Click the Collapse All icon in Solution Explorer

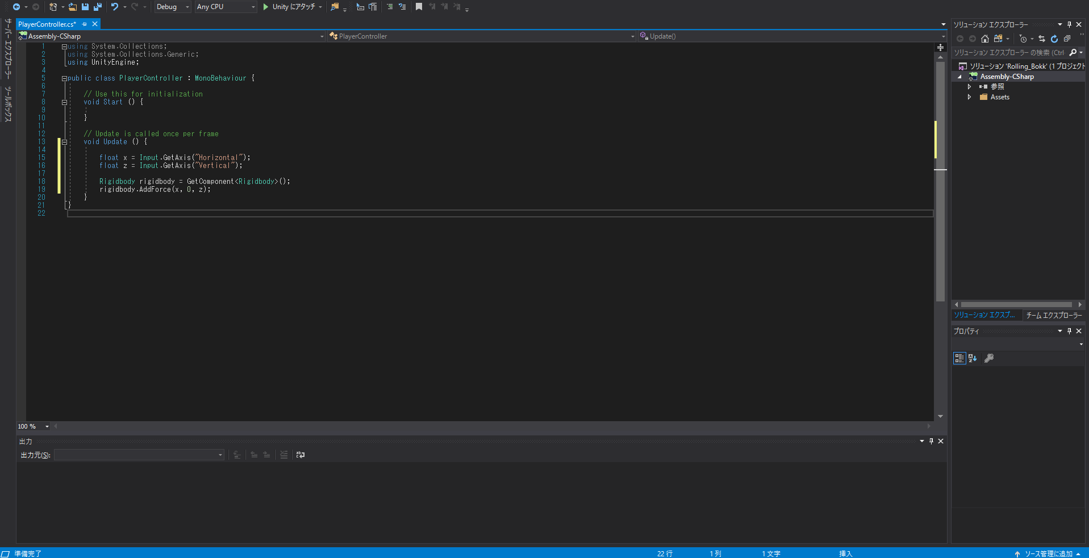pyautogui.click(x=1067, y=39)
